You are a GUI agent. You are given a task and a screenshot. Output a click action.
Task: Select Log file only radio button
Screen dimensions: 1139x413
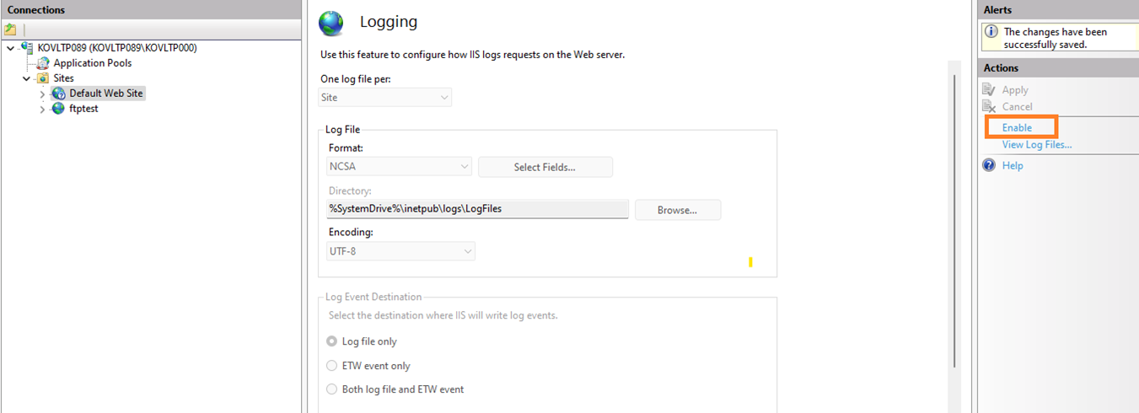point(331,341)
